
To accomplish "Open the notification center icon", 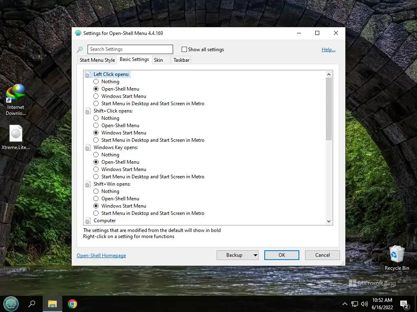I will click(404, 304).
